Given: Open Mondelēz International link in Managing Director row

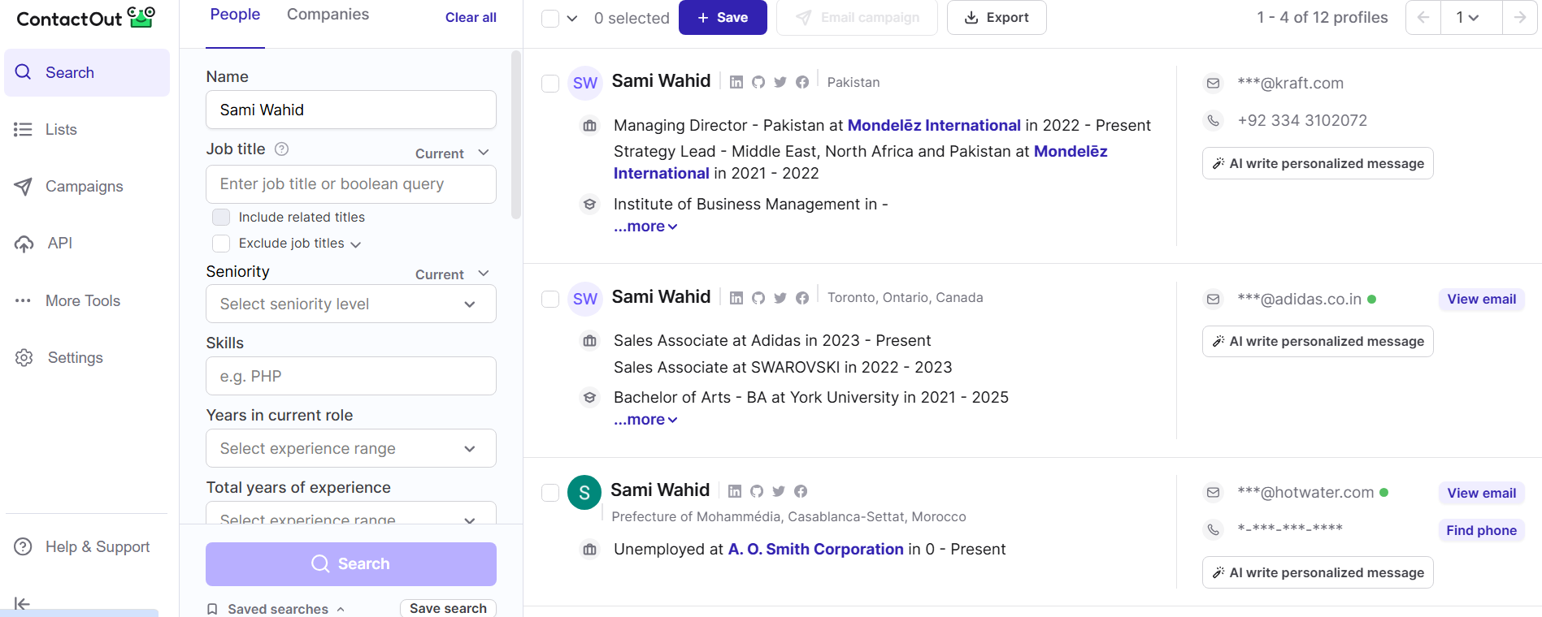Looking at the screenshot, I should [x=934, y=125].
